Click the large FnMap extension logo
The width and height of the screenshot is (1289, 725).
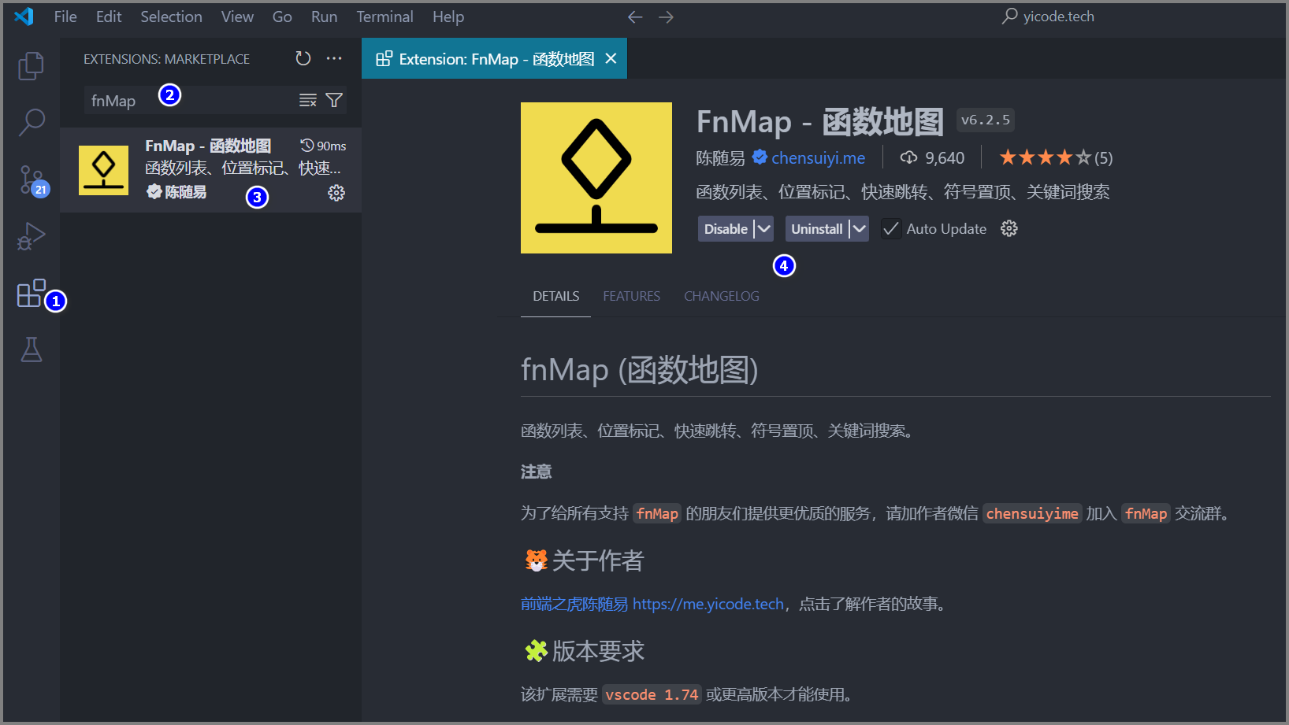click(596, 178)
